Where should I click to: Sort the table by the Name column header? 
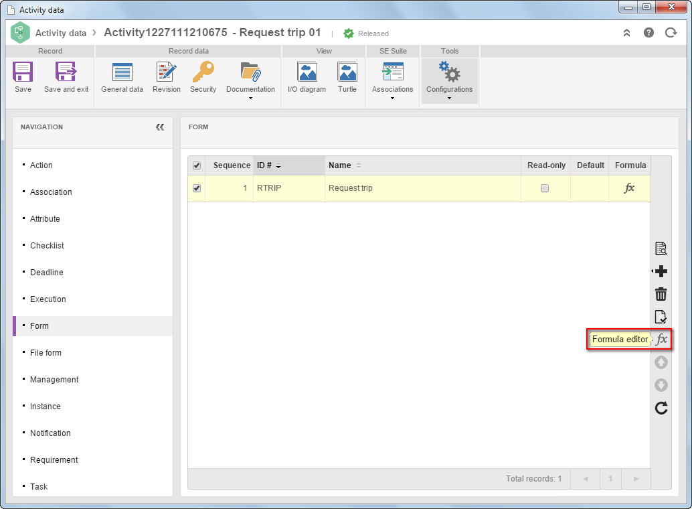pos(340,165)
